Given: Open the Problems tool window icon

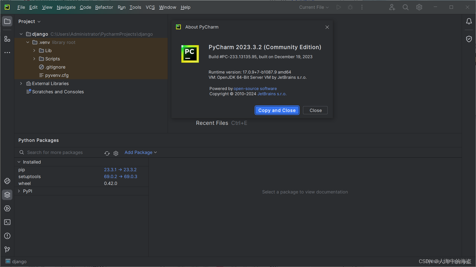Looking at the screenshot, I should [7, 236].
